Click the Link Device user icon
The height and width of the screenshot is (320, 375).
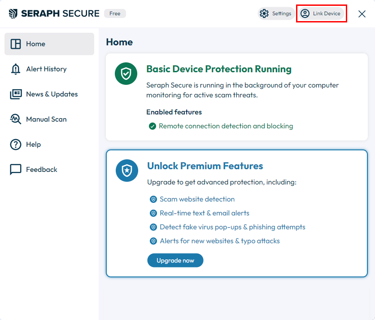(x=305, y=13)
